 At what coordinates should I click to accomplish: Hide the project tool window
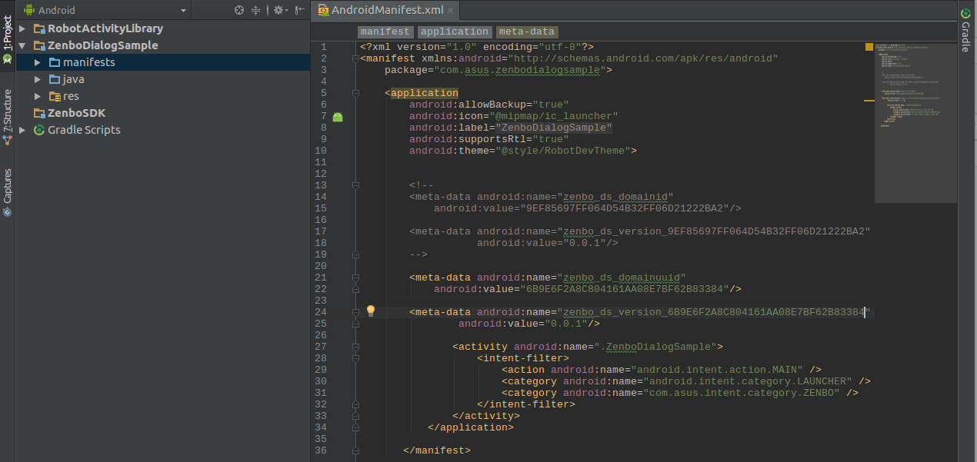click(x=299, y=10)
